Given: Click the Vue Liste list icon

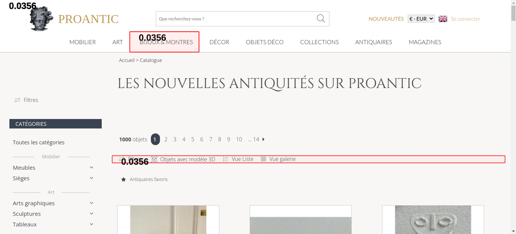Looking at the screenshot, I should (x=225, y=159).
